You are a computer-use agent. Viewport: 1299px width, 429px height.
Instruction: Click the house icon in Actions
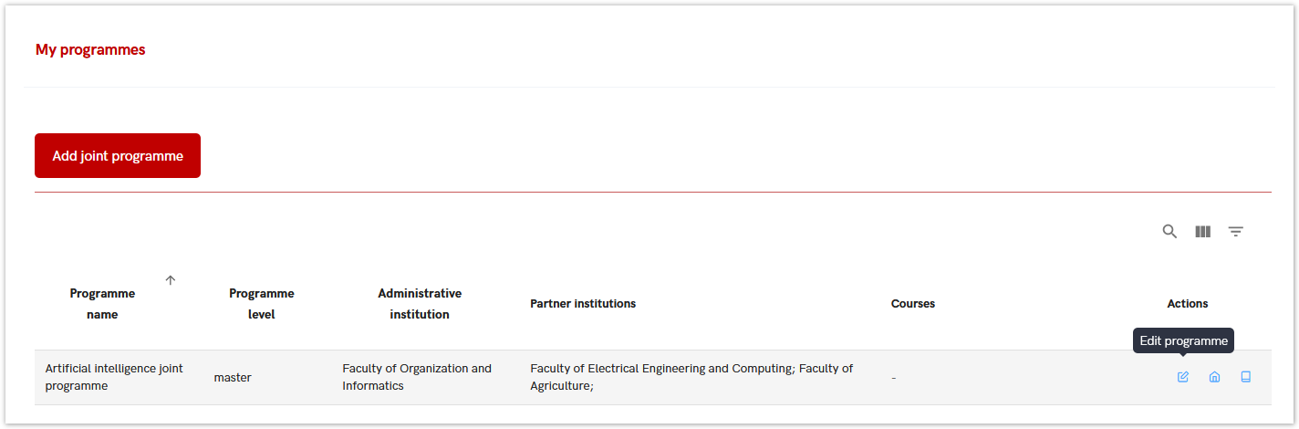[1214, 377]
